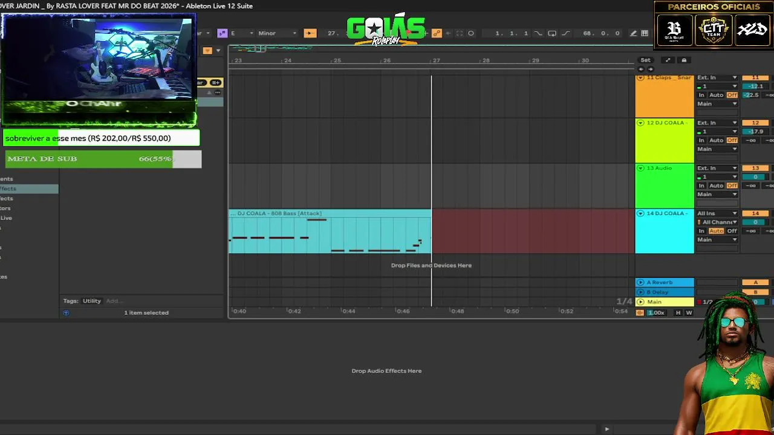Toggle the purple scale mode icon
The width and height of the screenshot is (774, 435).
(x=222, y=33)
